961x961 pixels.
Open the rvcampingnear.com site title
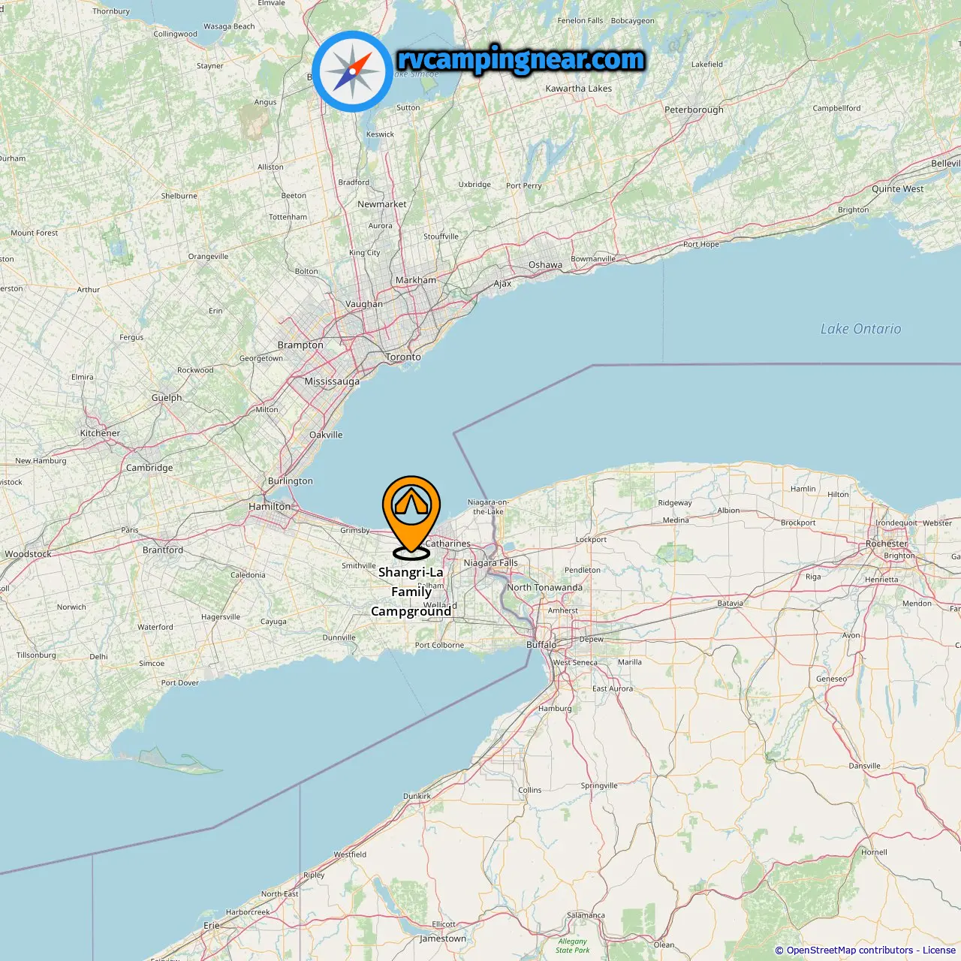tap(521, 59)
